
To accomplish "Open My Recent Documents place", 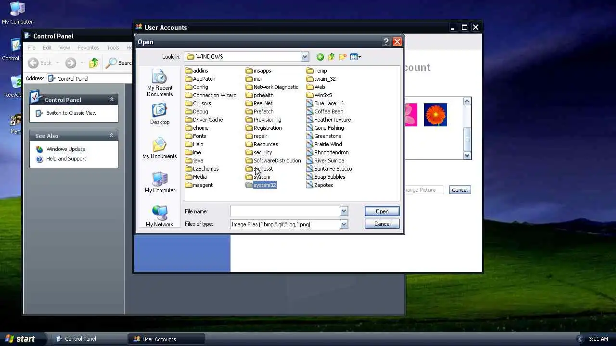I will pyautogui.click(x=160, y=83).
